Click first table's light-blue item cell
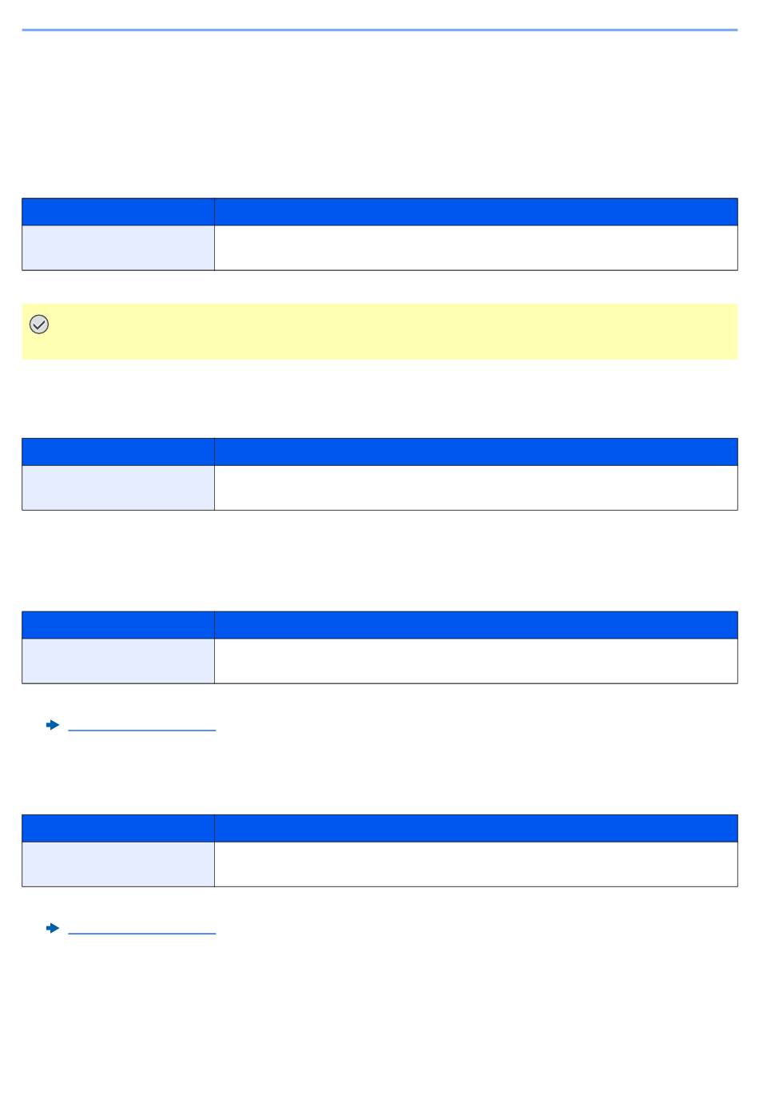 click(x=118, y=248)
